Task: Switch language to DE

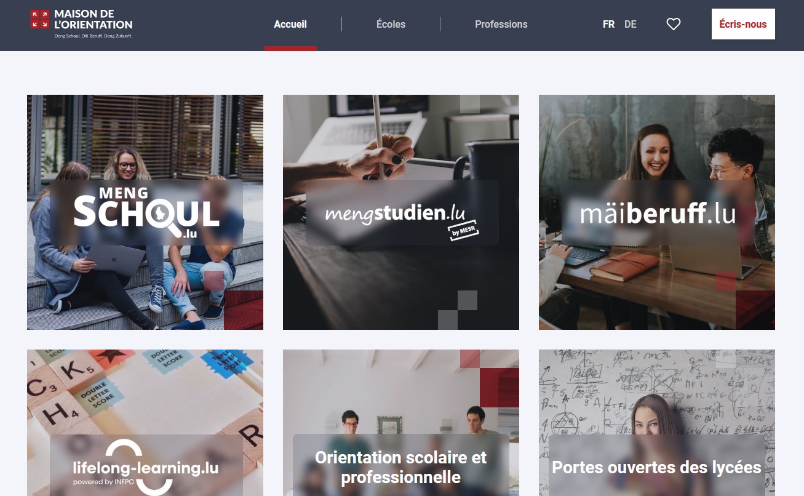Action: (x=631, y=25)
